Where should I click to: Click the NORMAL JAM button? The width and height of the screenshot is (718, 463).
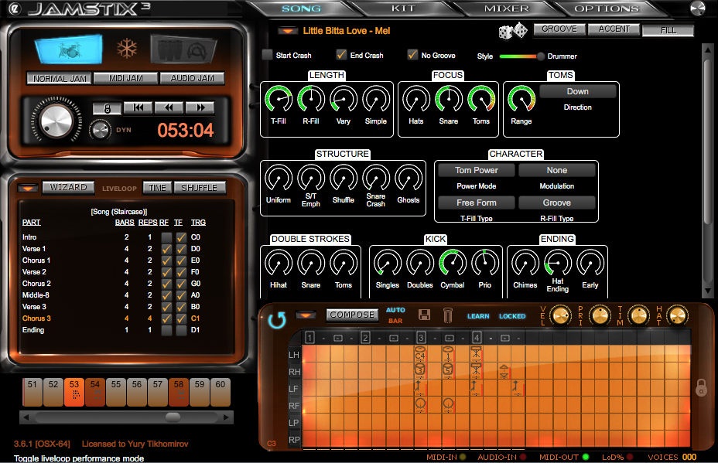[x=60, y=78]
